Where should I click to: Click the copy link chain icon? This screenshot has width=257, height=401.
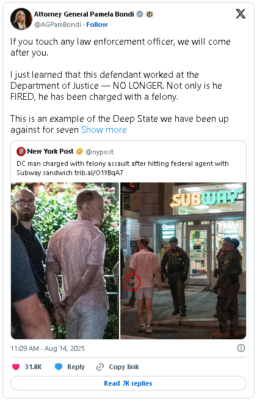click(x=100, y=367)
